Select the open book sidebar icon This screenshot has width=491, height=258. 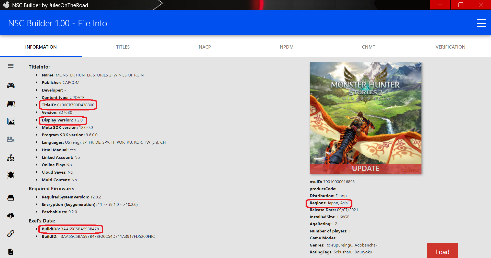[x=11, y=104]
